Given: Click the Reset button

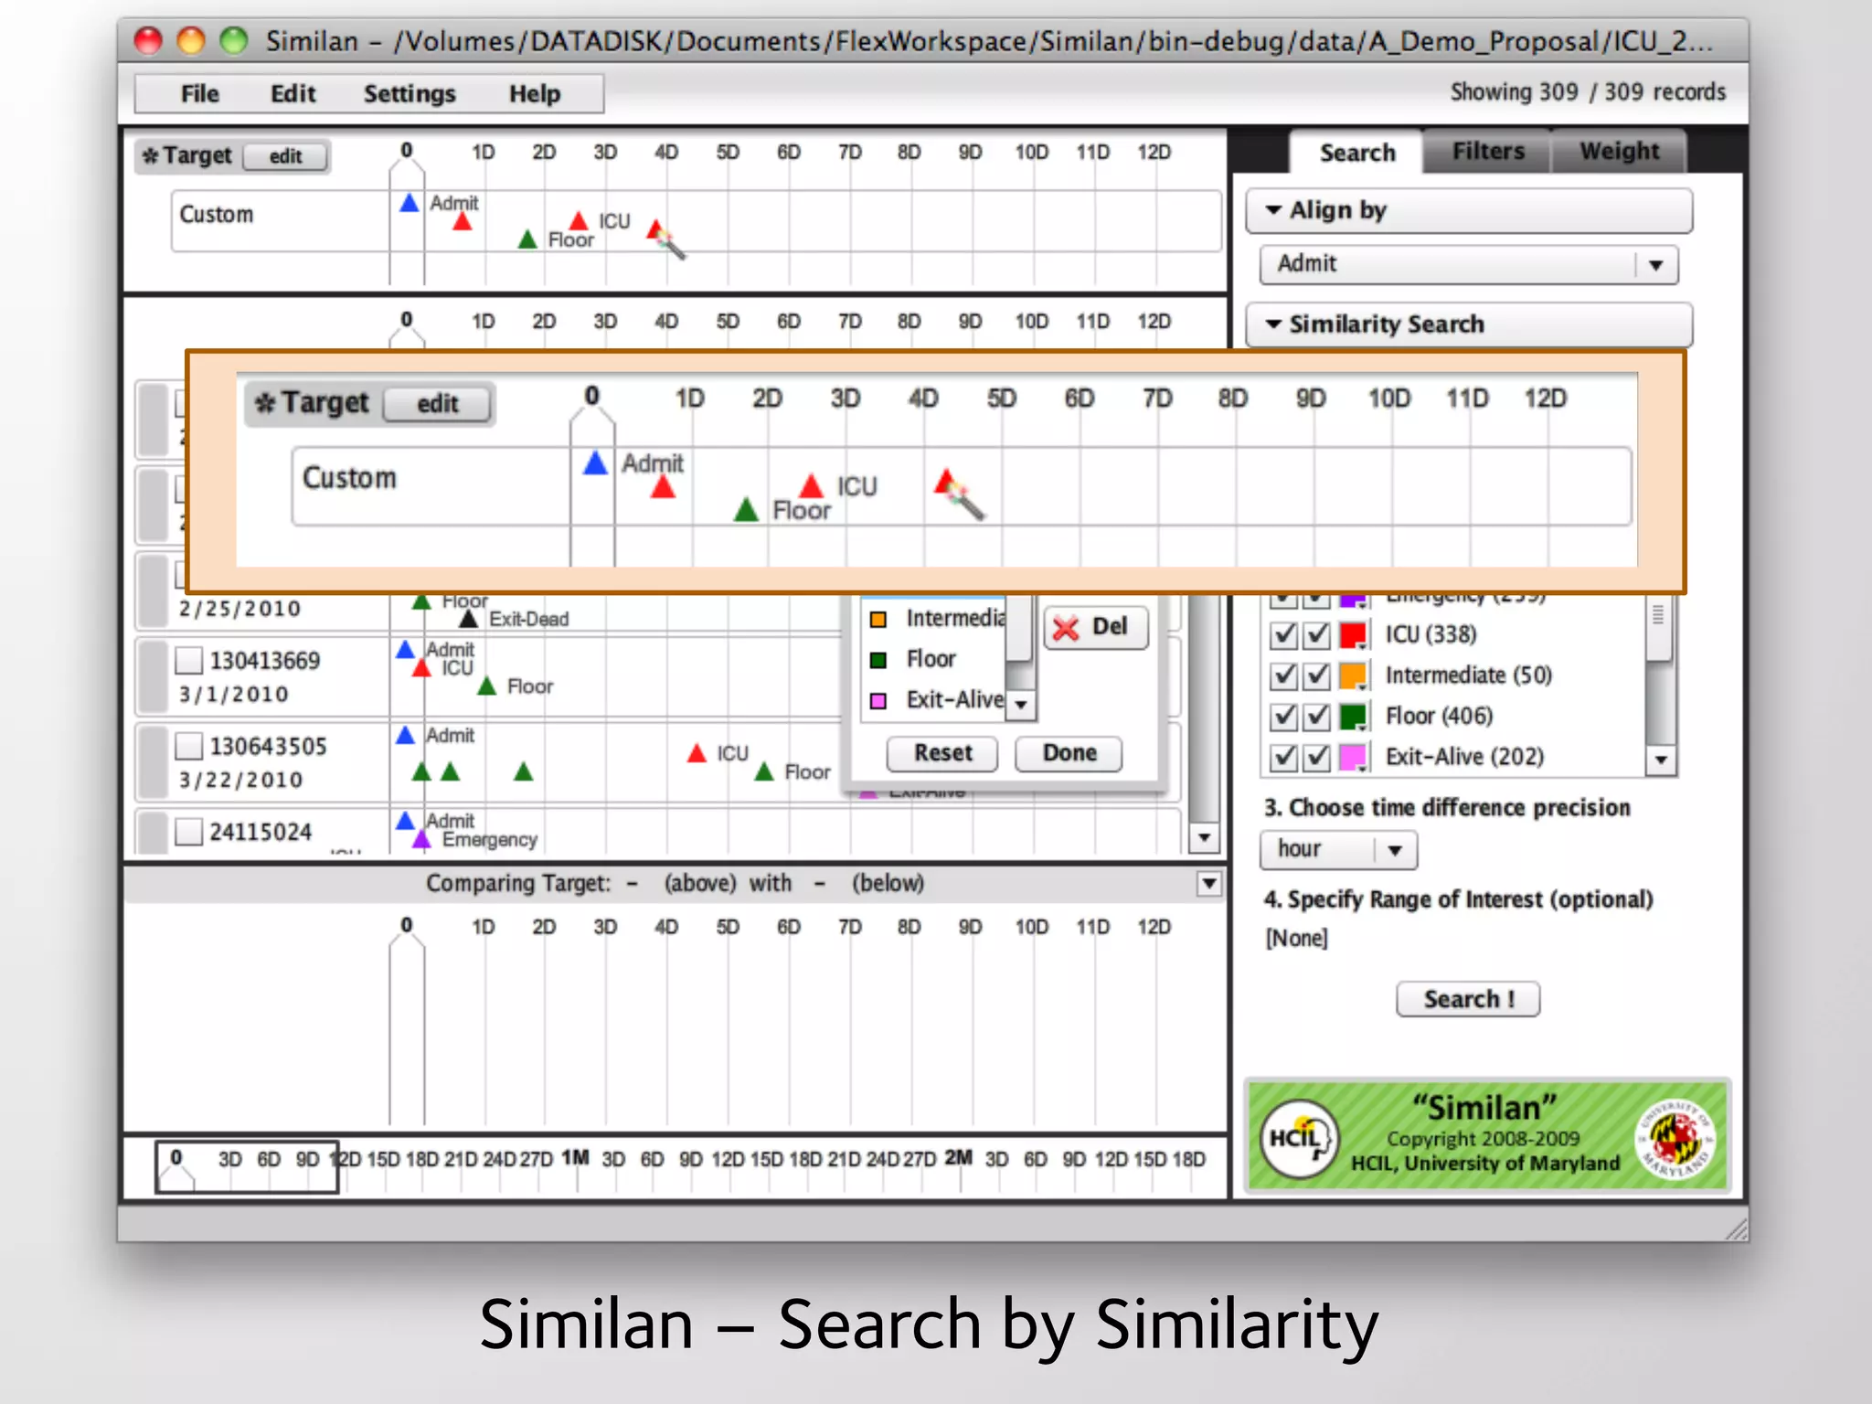Looking at the screenshot, I should point(942,753).
